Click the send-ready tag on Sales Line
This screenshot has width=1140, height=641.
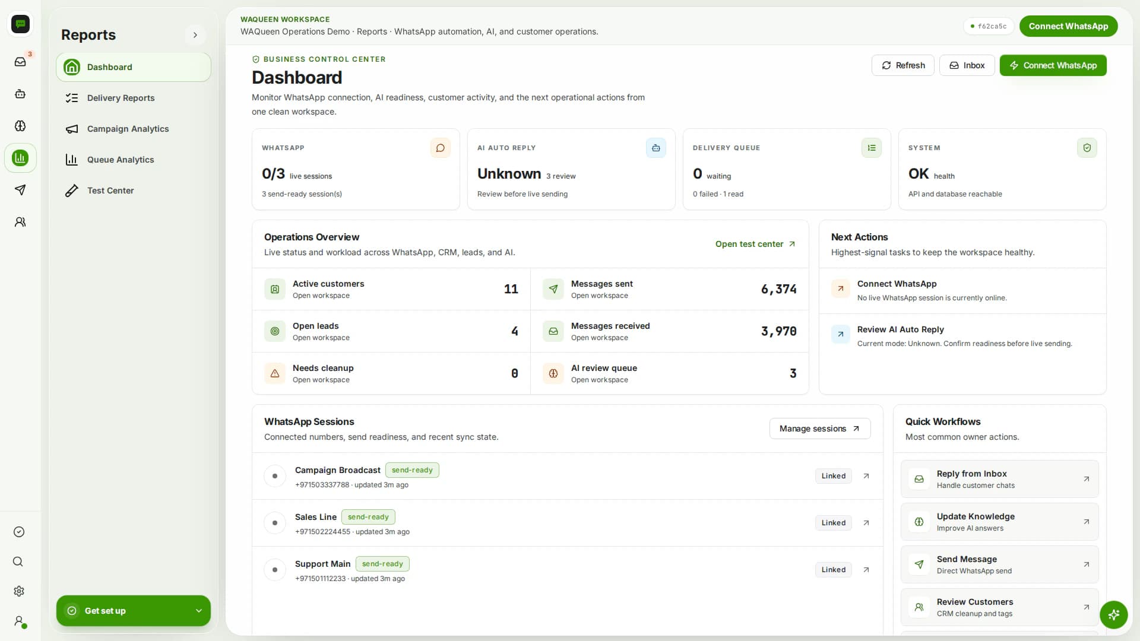[x=368, y=517]
